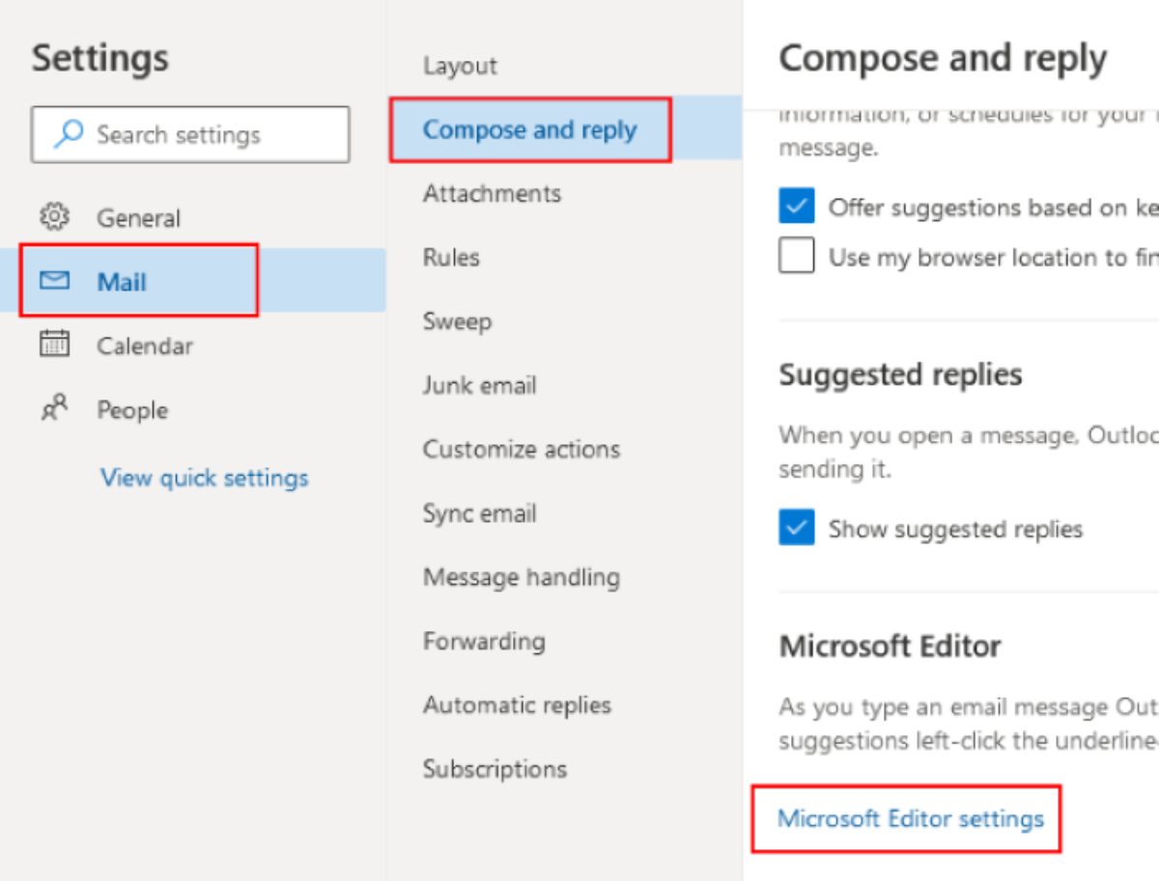Select Junk email settings

click(479, 385)
